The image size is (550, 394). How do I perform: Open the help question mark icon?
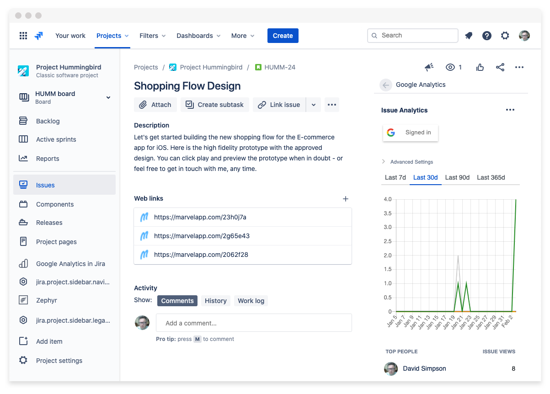pyautogui.click(x=487, y=36)
